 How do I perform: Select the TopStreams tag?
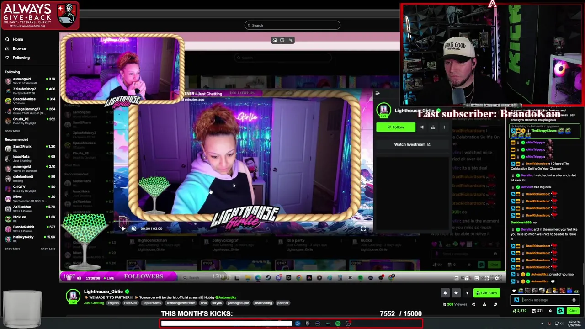pyautogui.click(x=152, y=303)
